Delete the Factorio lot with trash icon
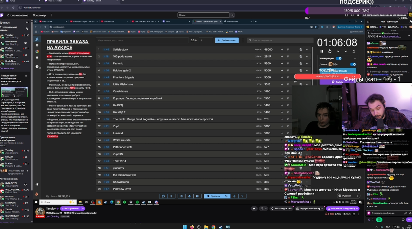This screenshot has height=229, width=412. 301,63
